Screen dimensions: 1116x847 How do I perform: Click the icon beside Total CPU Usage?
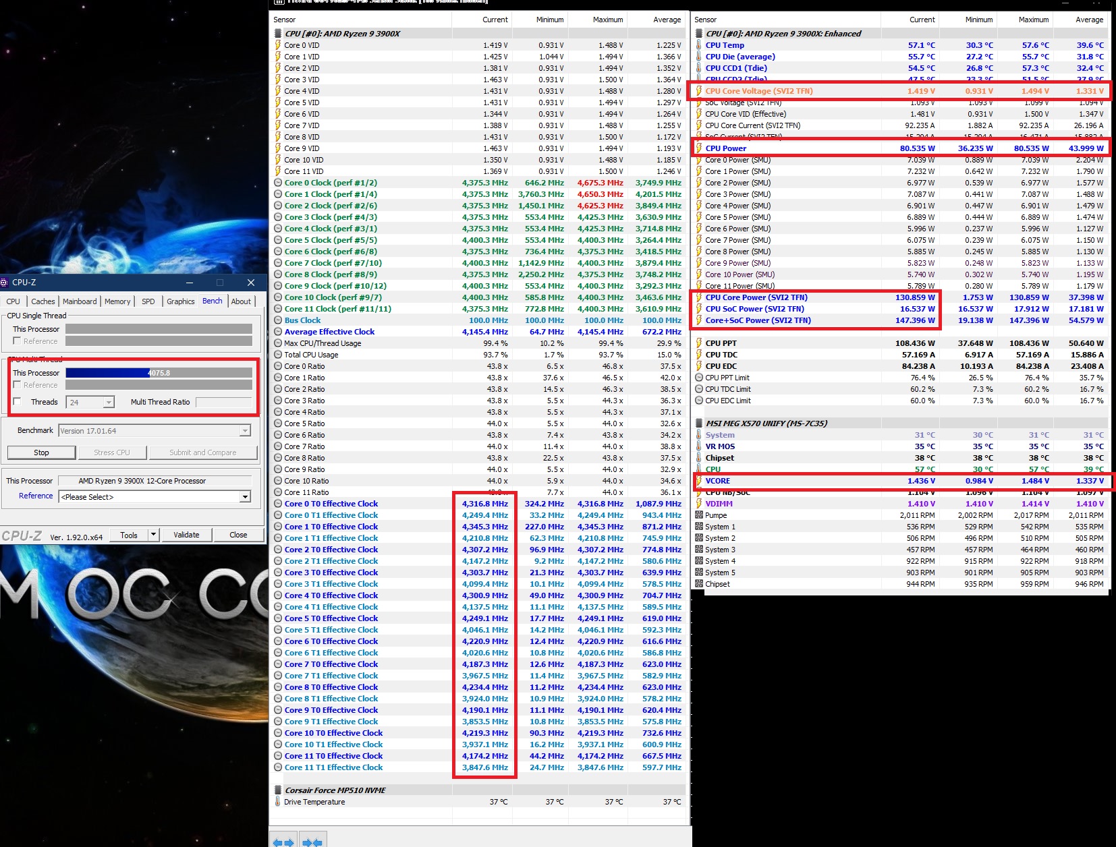coord(278,355)
